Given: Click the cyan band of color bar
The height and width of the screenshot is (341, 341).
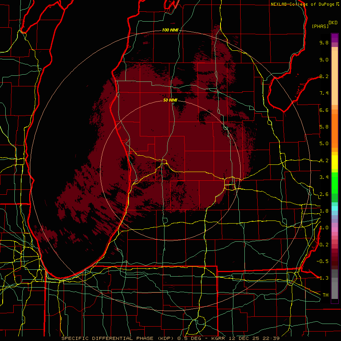Looking at the screenshot, I should (335, 208).
